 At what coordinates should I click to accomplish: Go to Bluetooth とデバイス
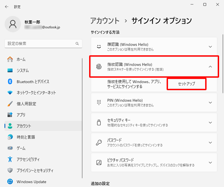coord(43,82)
